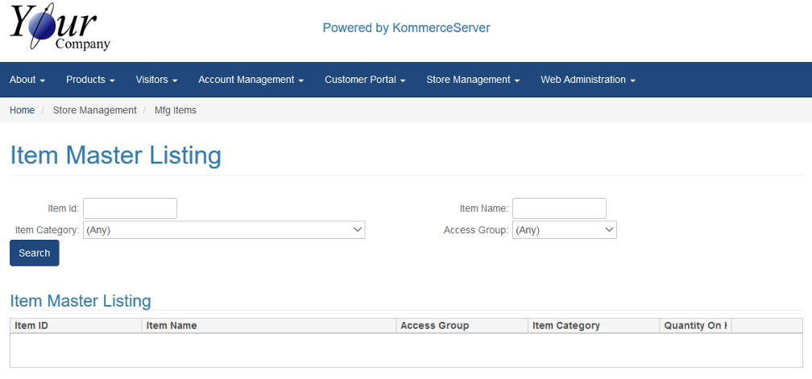Image resolution: width=812 pixels, height=379 pixels.
Task: Open Account Management menu
Action: tap(251, 80)
